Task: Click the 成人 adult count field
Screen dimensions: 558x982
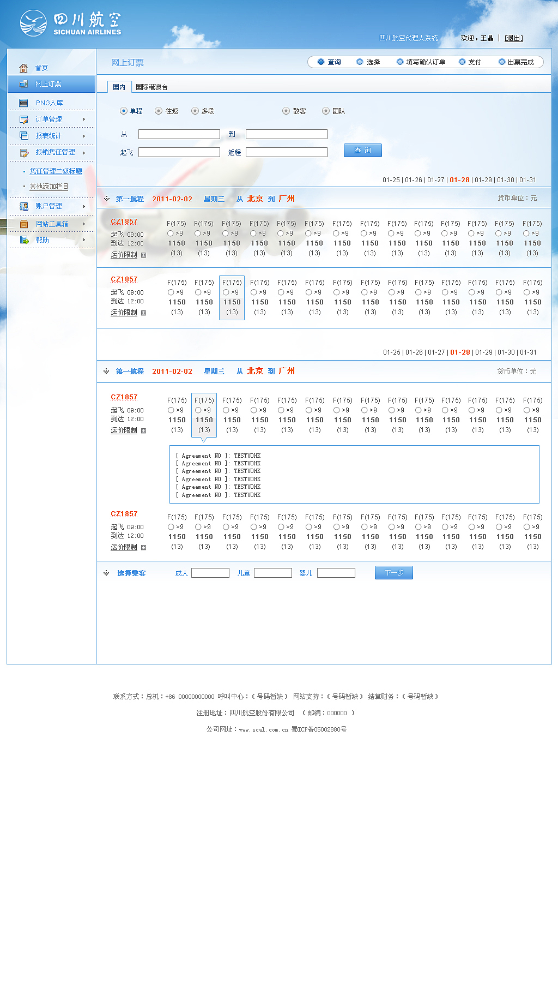Action: [210, 573]
